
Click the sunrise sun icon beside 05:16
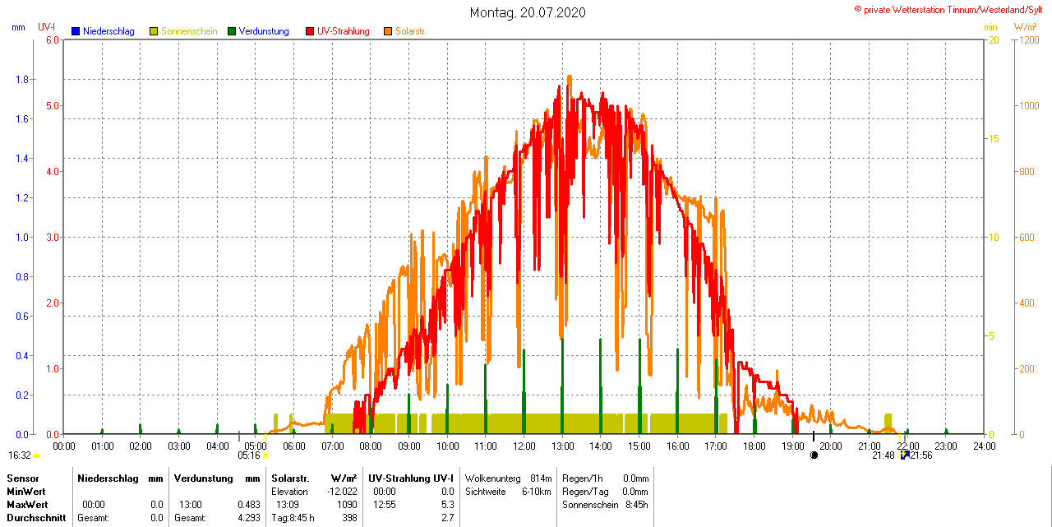[265, 455]
